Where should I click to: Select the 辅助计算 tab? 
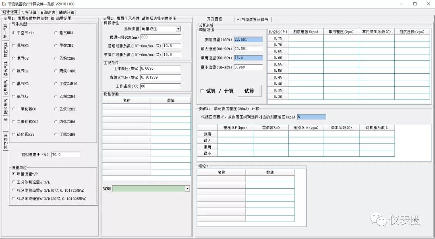[x=66, y=12]
